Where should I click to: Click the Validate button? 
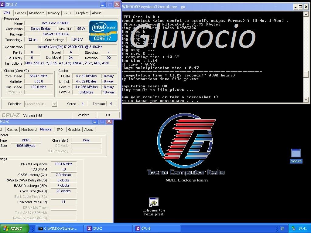coord(84,115)
